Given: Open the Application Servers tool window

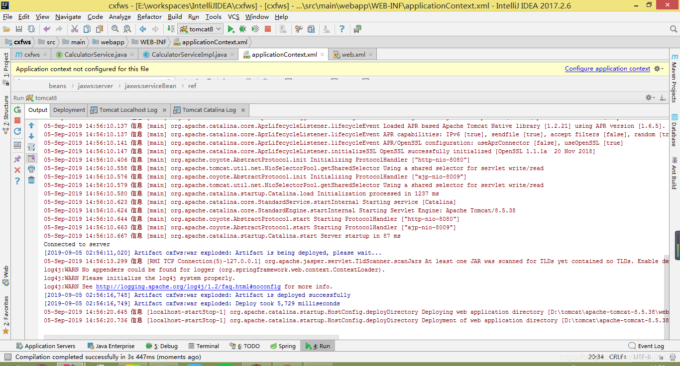Looking at the screenshot, I should [x=45, y=346].
